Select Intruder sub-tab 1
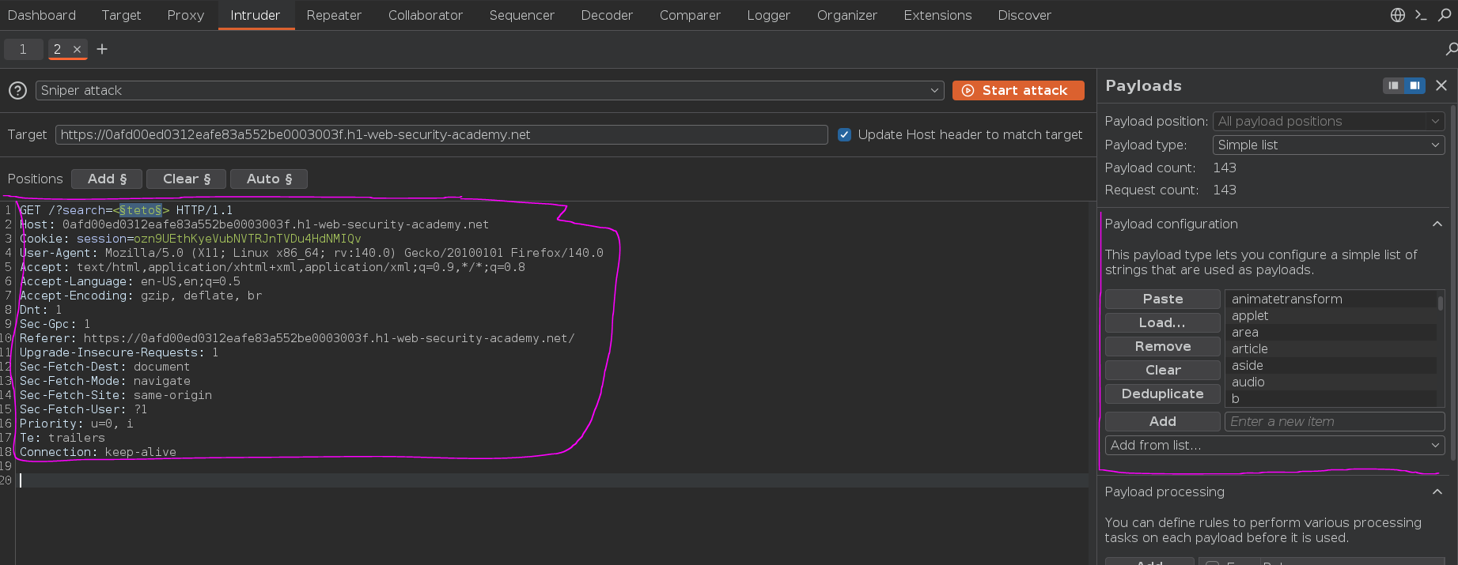1458x565 pixels. tap(23, 49)
